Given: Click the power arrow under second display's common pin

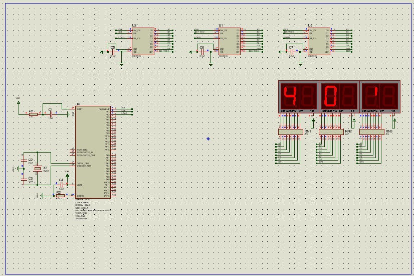Looking at the screenshot, I should coord(354,120).
